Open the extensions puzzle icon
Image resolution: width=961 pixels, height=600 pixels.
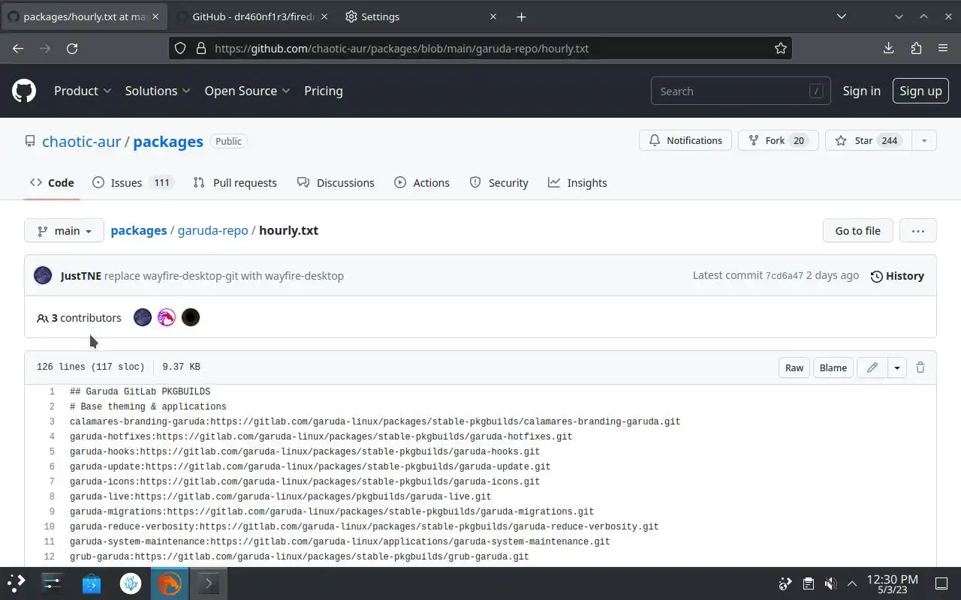point(916,48)
